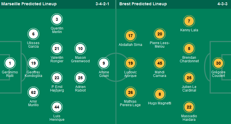The image size is (231, 124).
Task: Click Brest's 4-3-3 formation label
Action: coord(220,4)
